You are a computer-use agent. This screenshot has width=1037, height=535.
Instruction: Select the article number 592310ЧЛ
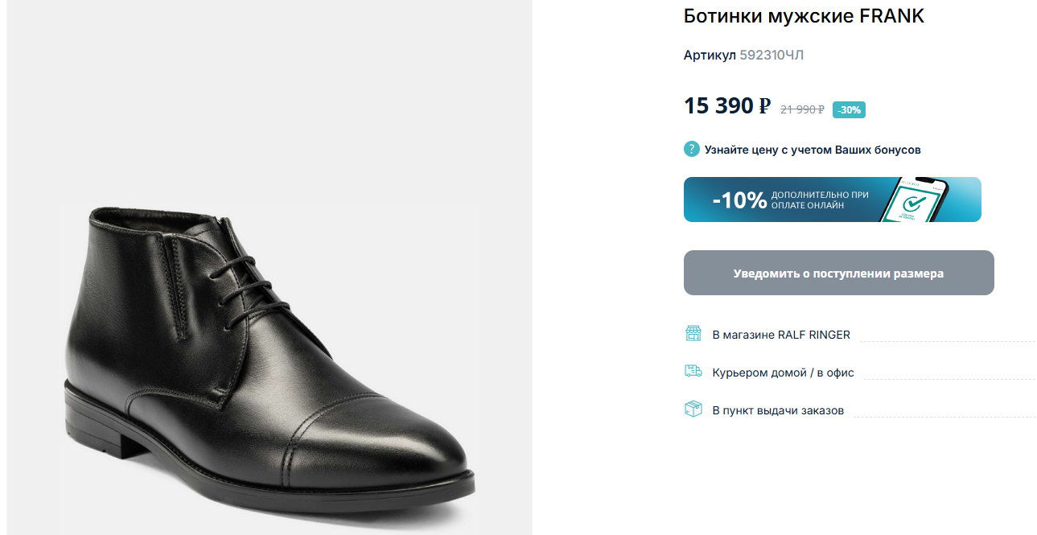pos(772,55)
